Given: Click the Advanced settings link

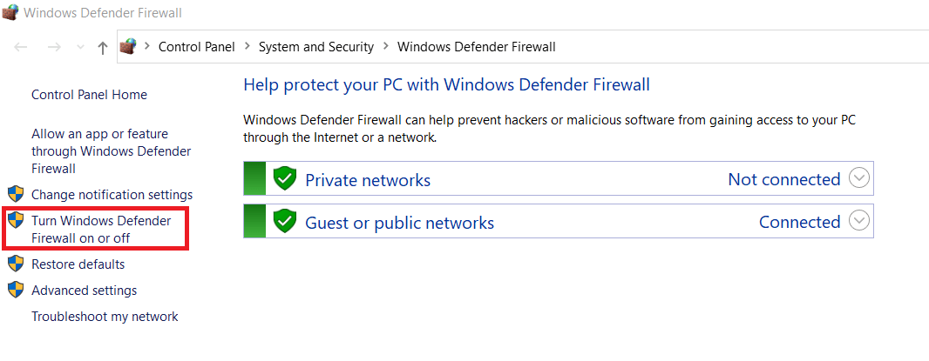Looking at the screenshot, I should 84,291.
